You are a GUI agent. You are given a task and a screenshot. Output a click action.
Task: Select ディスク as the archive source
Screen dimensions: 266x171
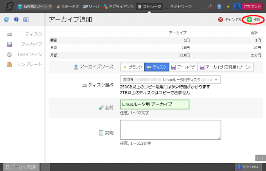coord(157,67)
